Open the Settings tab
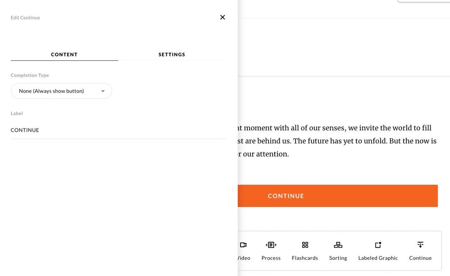This screenshot has width=450, height=276. pyautogui.click(x=172, y=54)
